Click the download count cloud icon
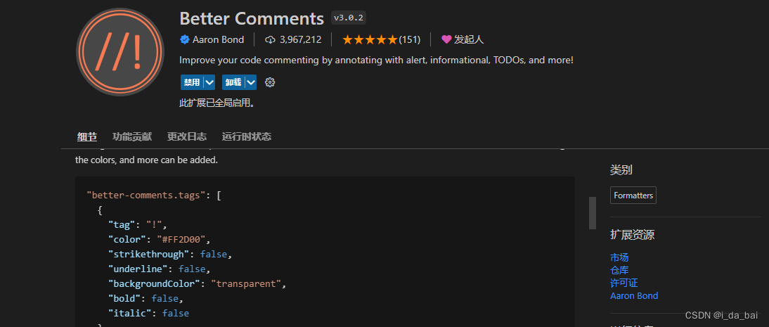 (x=270, y=40)
